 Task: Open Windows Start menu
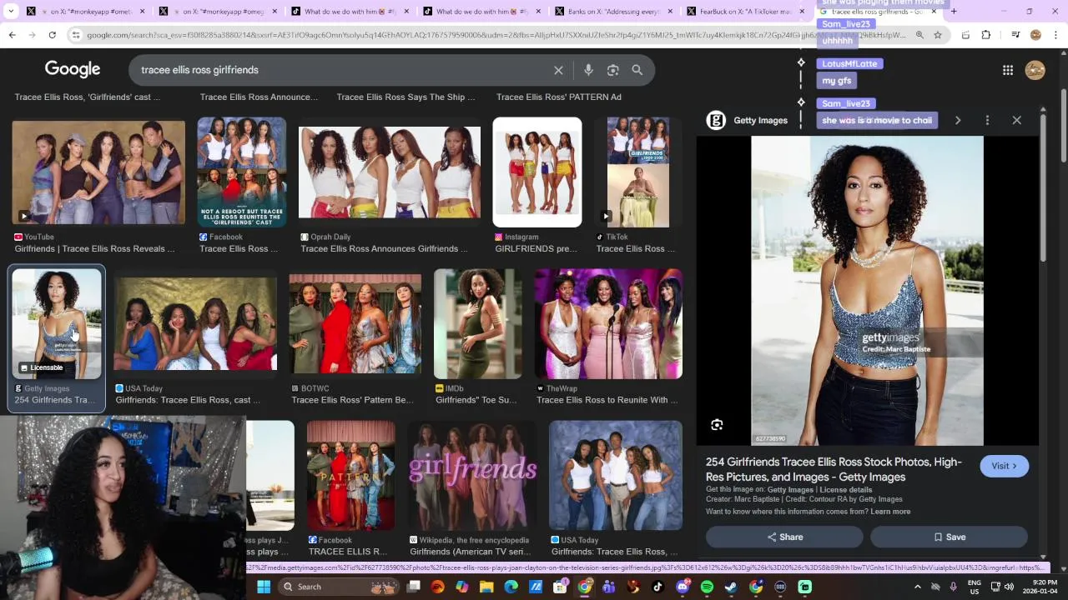(264, 587)
